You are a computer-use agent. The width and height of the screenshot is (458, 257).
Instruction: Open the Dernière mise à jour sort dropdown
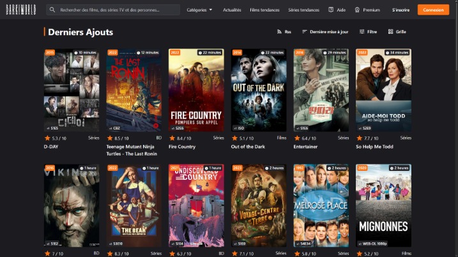(x=325, y=31)
